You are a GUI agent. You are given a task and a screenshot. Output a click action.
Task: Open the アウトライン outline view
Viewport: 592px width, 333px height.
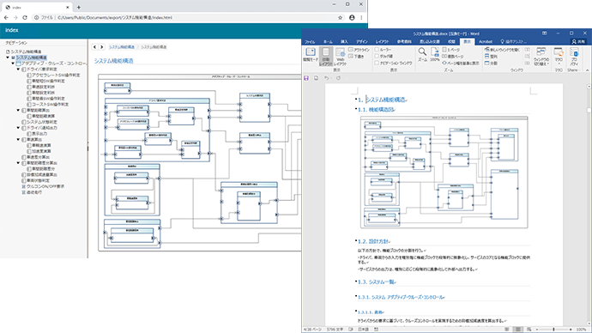click(x=359, y=50)
